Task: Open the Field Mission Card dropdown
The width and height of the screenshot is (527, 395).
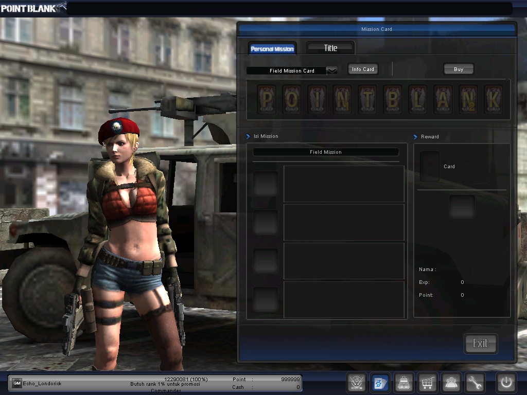Action: pos(292,70)
